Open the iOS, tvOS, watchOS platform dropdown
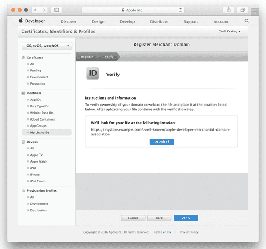266x249 pixels. click(x=47, y=46)
